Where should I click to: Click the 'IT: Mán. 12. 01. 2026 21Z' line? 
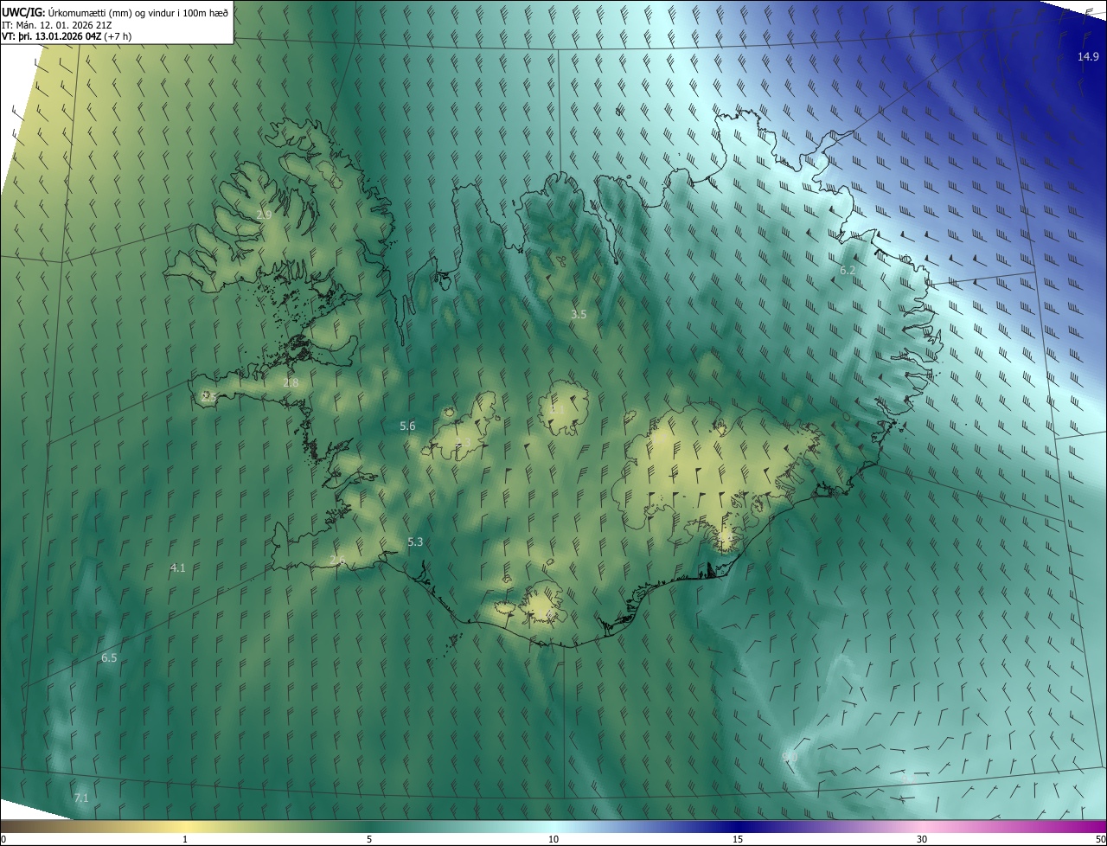[x=57, y=25]
